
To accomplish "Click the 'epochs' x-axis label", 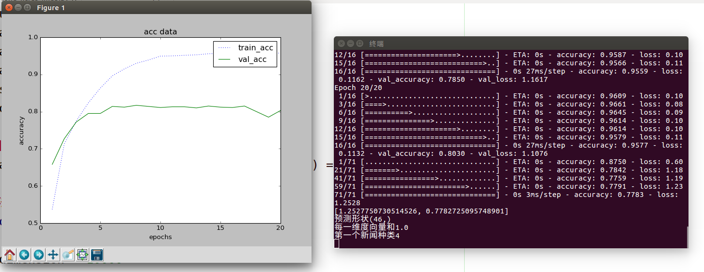I will tap(160, 237).
